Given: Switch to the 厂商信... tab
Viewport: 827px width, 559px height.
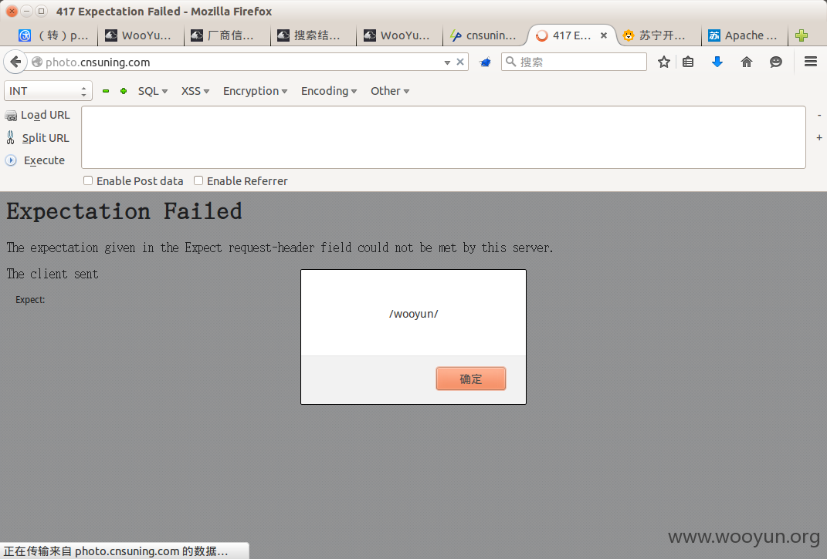Looking at the screenshot, I should click(226, 35).
